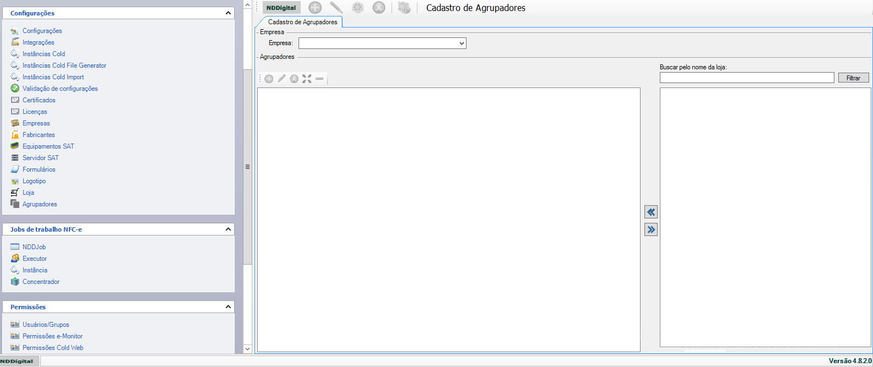Click the sidebar scrollbar down arrow
873x367 pixels.
pyautogui.click(x=247, y=349)
